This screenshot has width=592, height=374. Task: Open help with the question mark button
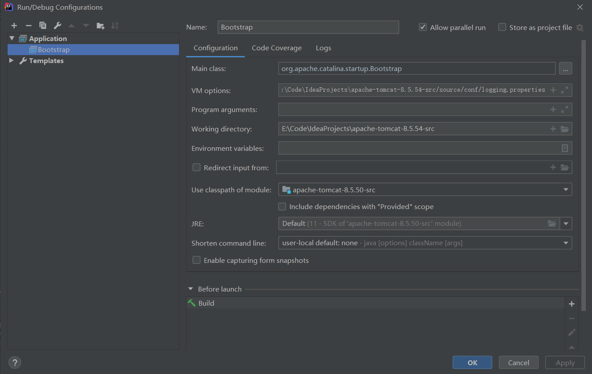pos(15,363)
